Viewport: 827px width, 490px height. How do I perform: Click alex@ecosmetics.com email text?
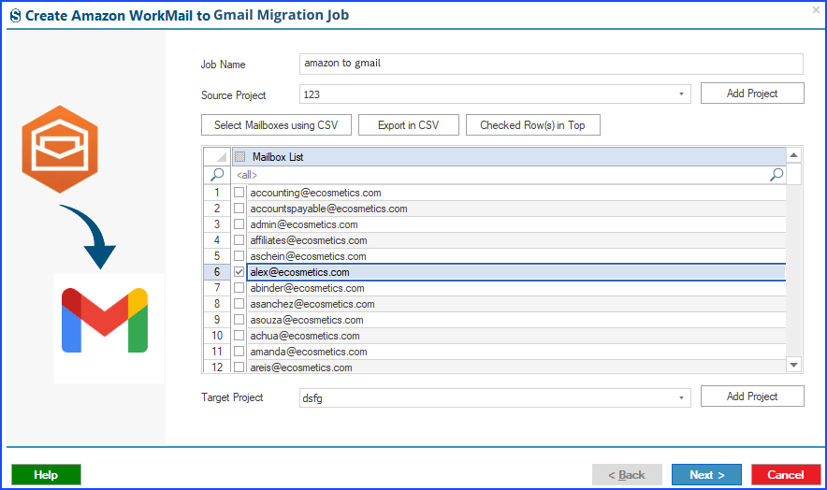tap(299, 272)
